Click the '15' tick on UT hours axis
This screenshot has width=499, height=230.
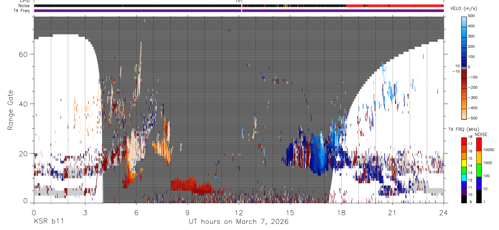tap(290, 212)
